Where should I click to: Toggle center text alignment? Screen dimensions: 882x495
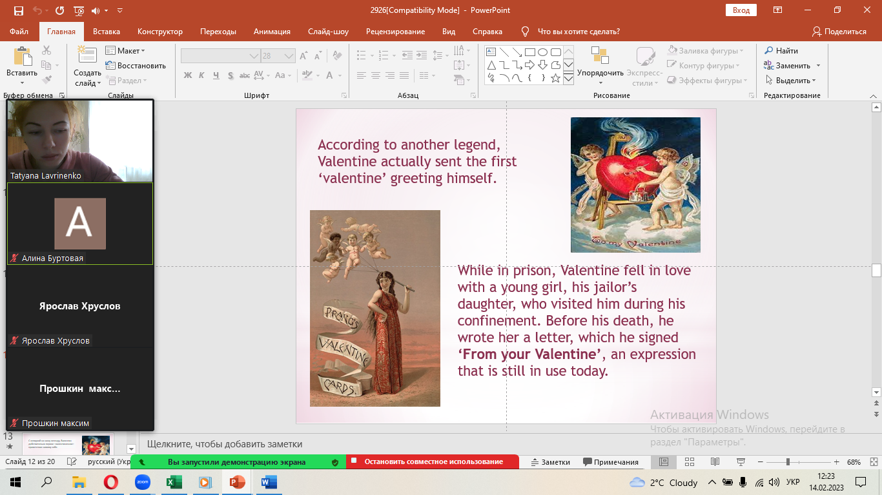point(376,75)
